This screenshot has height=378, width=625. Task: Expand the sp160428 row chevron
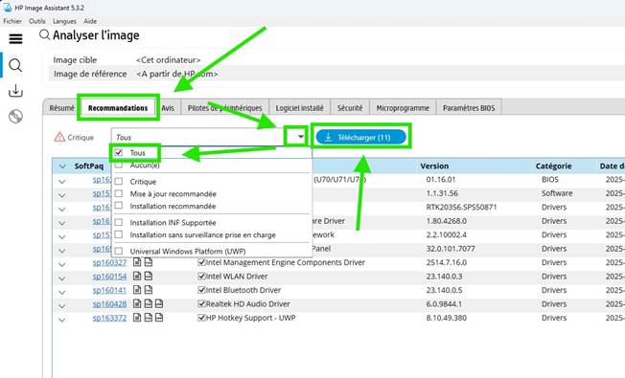click(61, 306)
